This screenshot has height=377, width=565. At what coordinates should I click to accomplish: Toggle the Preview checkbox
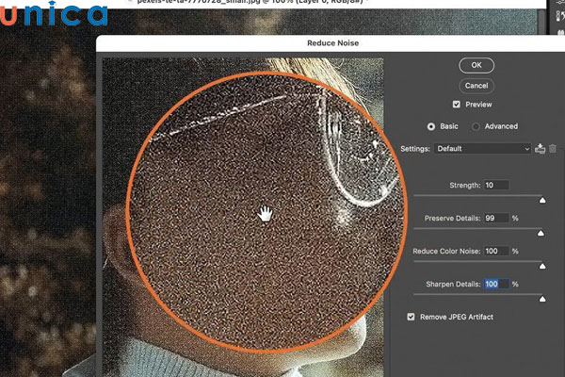pyautogui.click(x=457, y=105)
